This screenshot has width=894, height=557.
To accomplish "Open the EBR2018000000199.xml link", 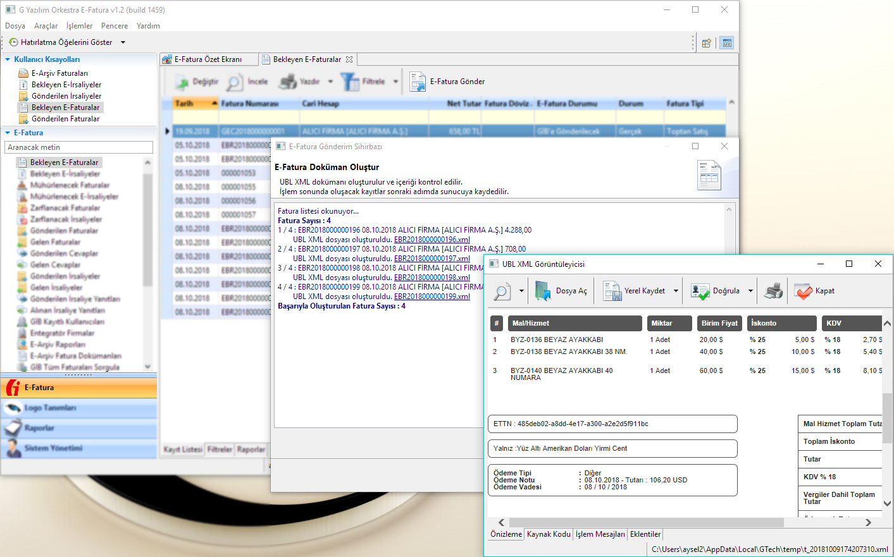I will (431, 297).
